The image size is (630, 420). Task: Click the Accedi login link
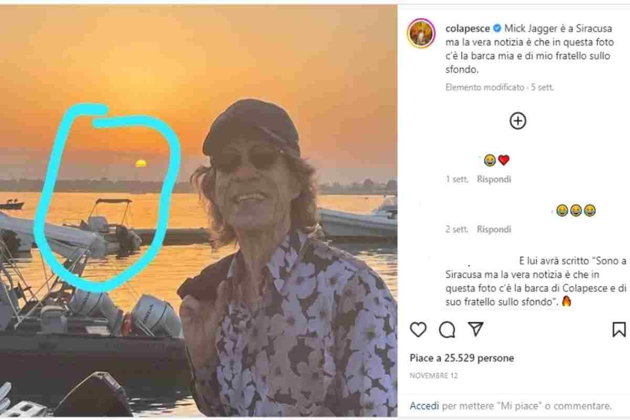[423, 406]
